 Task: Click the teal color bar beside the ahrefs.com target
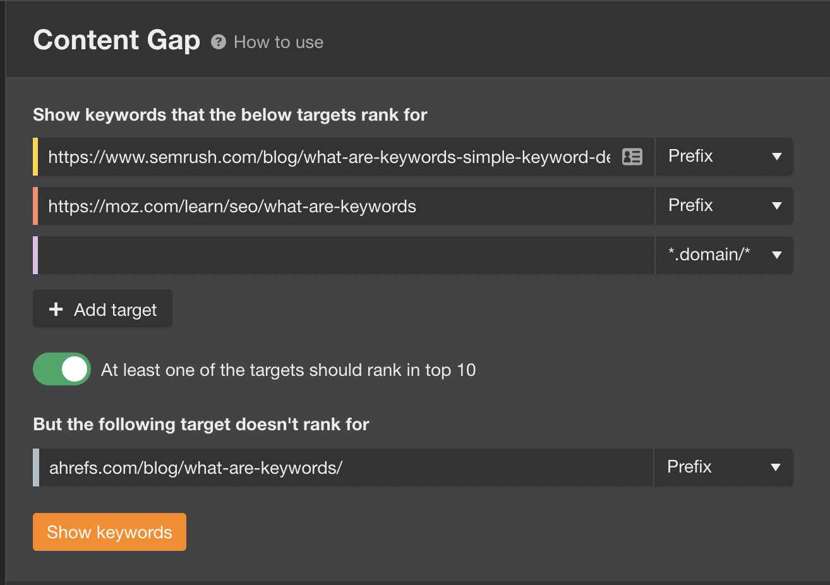[x=36, y=467]
